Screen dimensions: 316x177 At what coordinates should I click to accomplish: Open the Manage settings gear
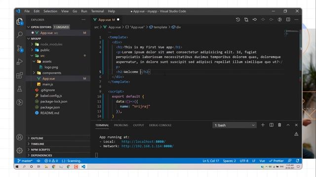click(20, 150)
